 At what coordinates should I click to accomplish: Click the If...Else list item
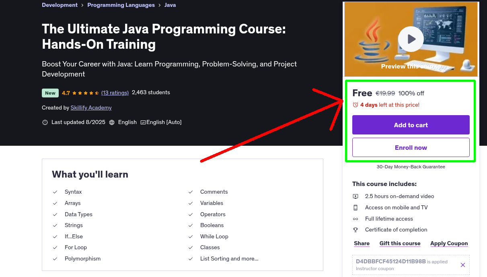(74, 237)
